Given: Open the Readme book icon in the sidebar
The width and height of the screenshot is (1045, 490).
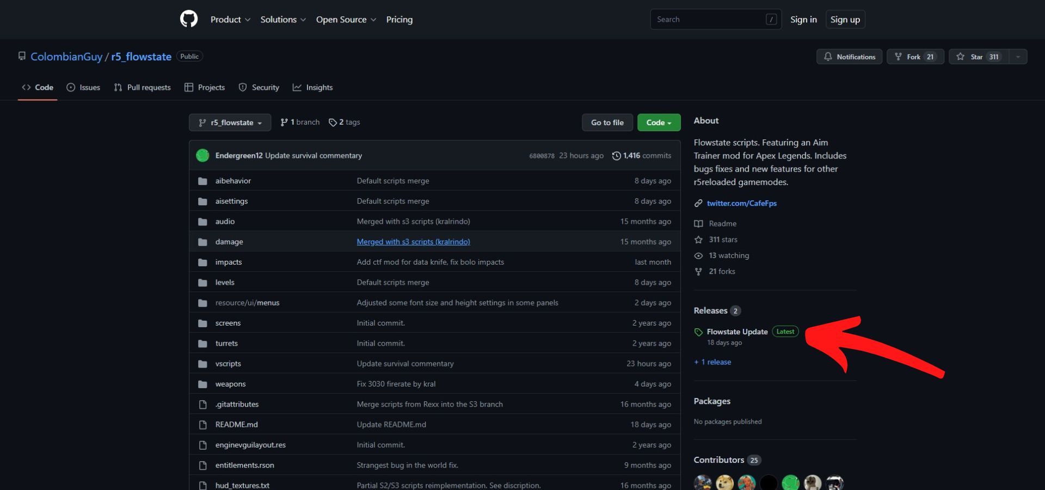Looking at the screenshot, I should [698, 223].
